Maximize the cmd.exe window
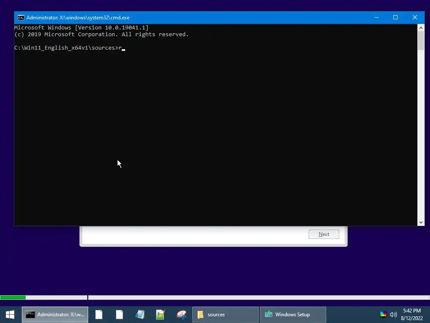430x323 pixels. coord(396,17)
